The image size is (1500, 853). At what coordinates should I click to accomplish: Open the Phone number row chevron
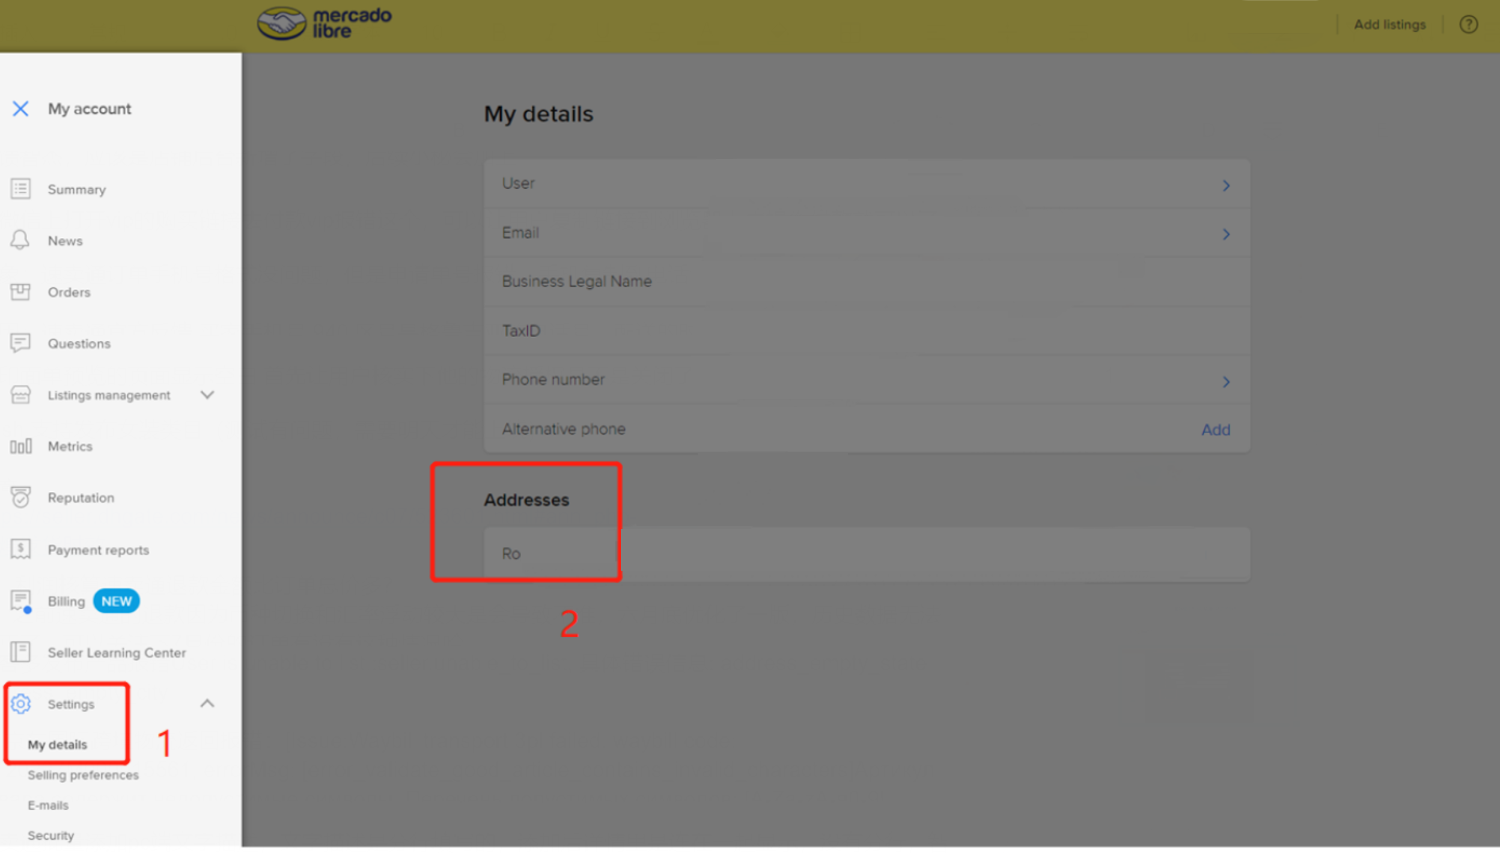click(x=1226, y=382)
